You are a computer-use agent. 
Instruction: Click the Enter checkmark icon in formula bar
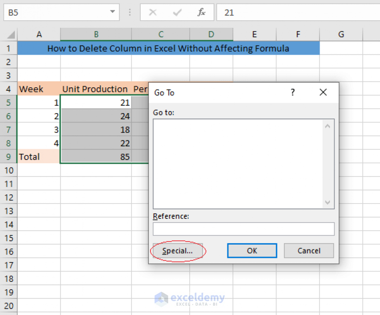[177, 12]
